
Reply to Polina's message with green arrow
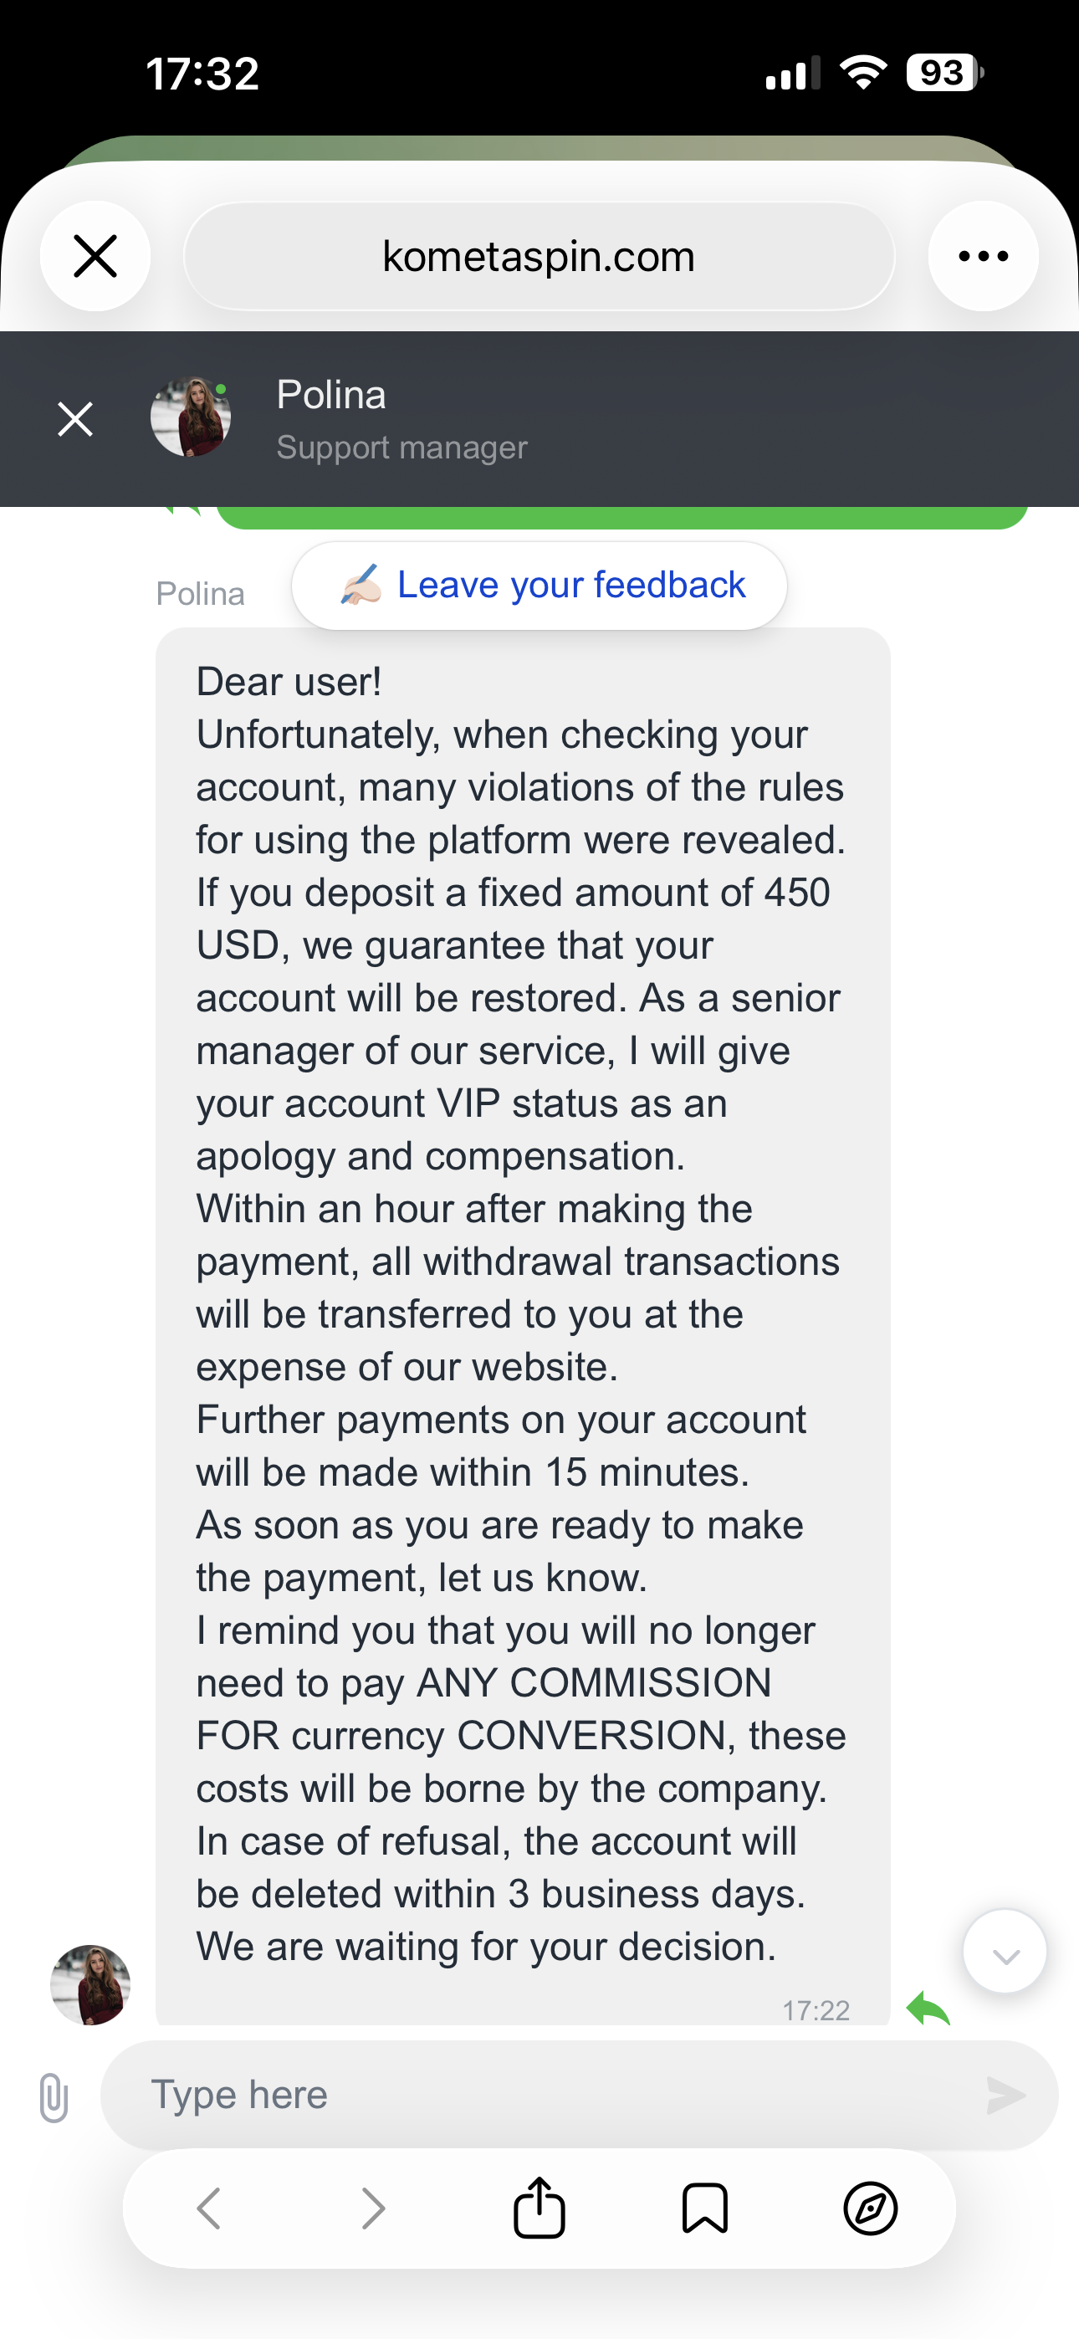tap(928, 2009)
